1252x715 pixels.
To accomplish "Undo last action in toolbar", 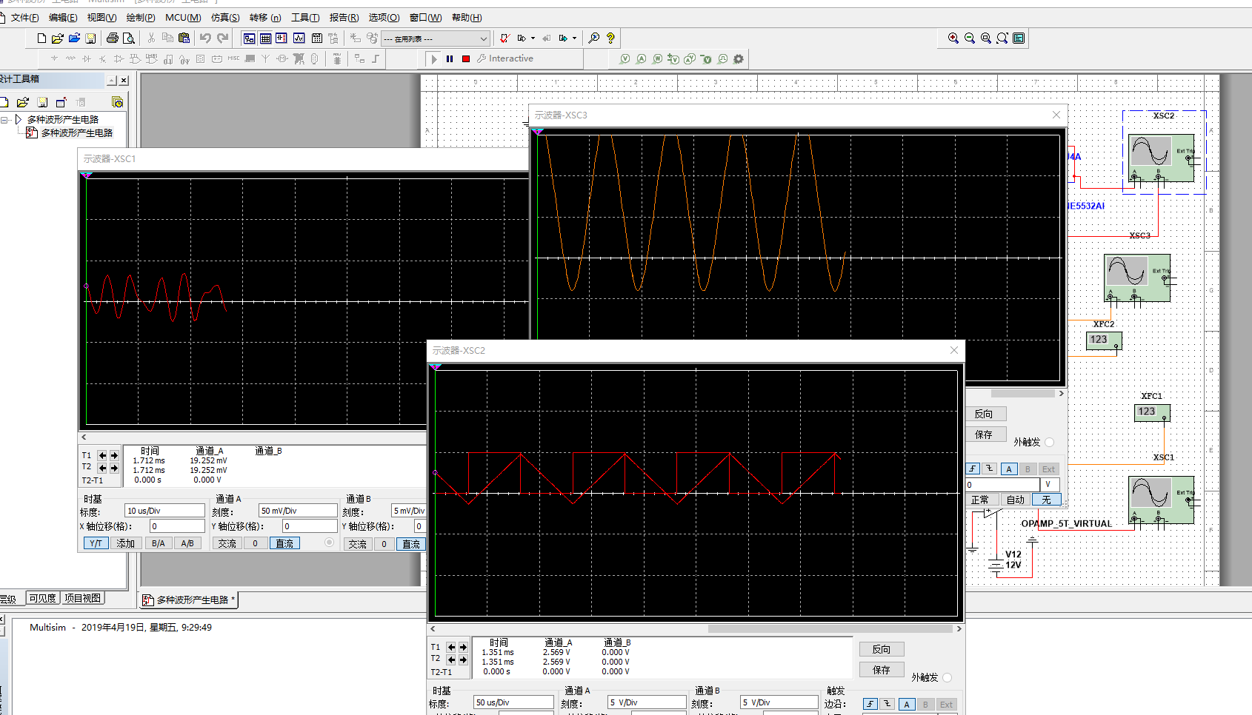I will (x=205, y=38).
